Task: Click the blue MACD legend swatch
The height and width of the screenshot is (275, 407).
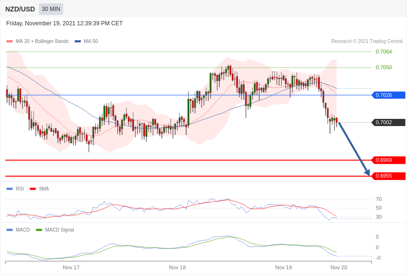Action: coord(10,230)
